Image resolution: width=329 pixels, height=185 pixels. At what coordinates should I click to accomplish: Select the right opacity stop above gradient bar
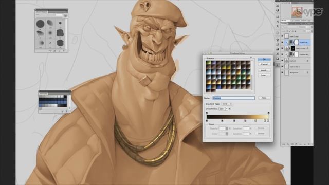[268, 113]
